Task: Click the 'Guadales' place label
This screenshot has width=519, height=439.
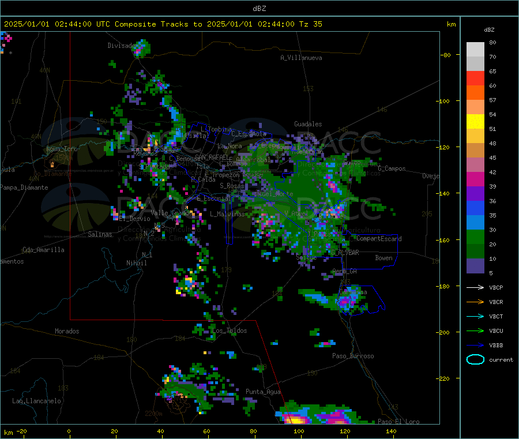Action: pos(308,124)
